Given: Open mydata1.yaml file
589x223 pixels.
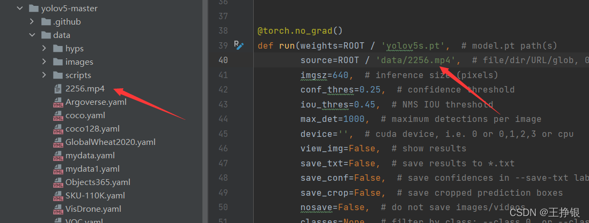Looking at the screenshot, I should point(92,169).
